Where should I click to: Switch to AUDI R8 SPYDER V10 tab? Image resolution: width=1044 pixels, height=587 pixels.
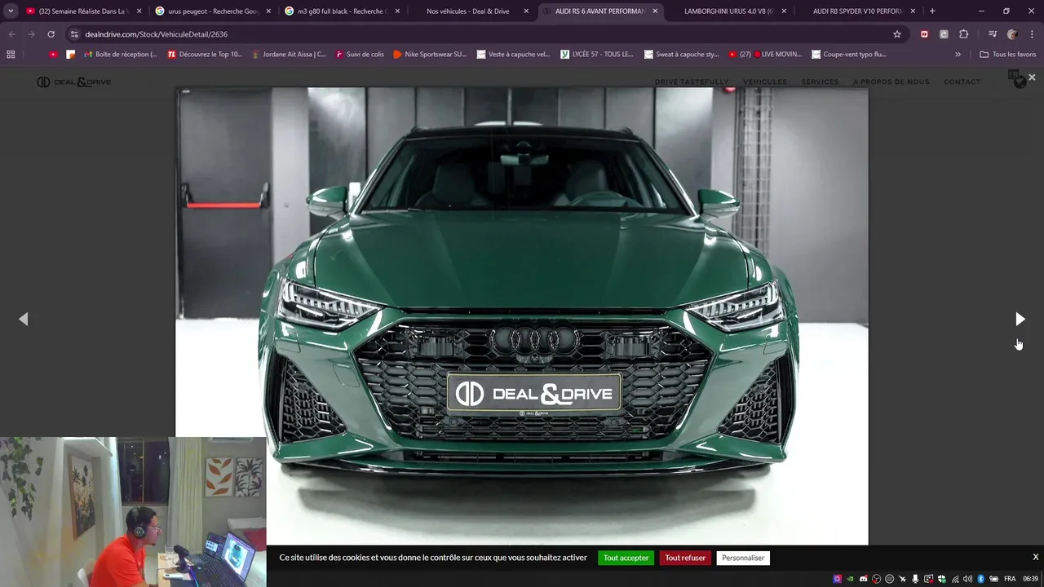(857, 11)
